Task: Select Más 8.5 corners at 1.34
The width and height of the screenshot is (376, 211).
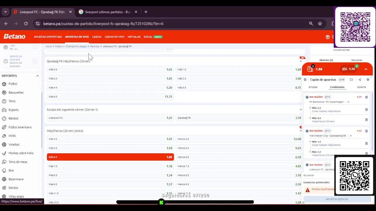Action: (x=110, y=175)
